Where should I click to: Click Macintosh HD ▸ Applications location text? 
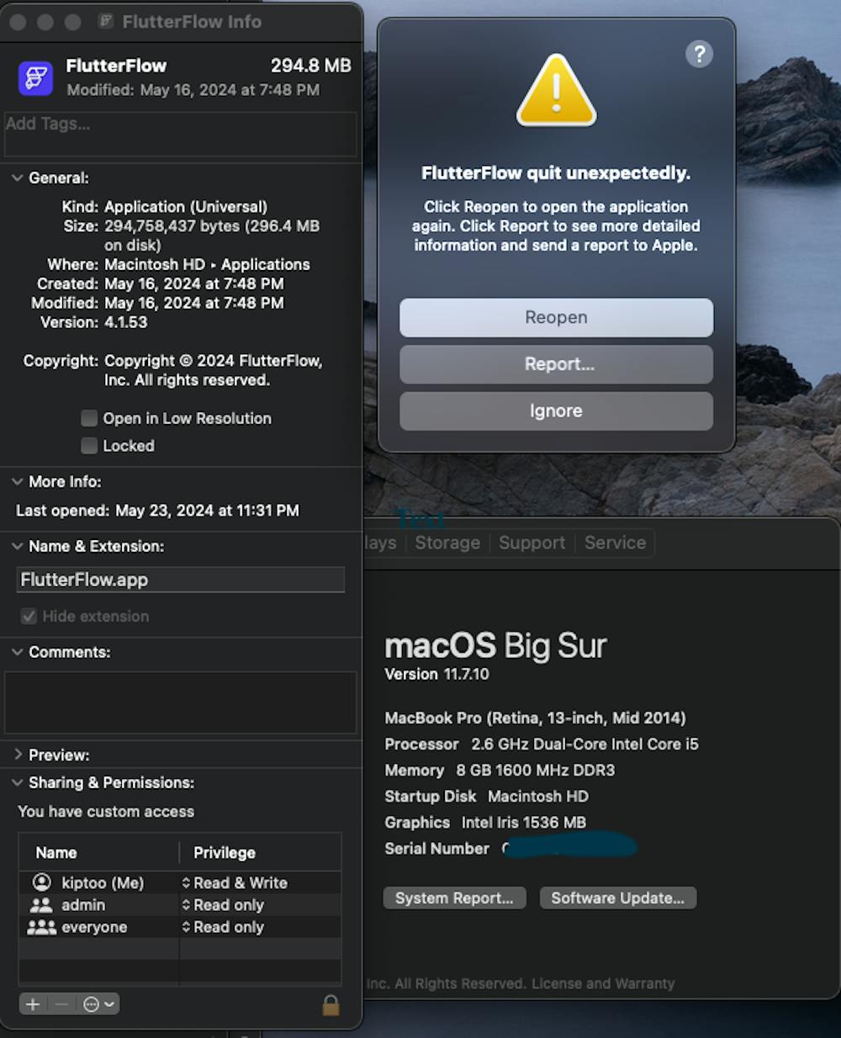pos(207,264)
